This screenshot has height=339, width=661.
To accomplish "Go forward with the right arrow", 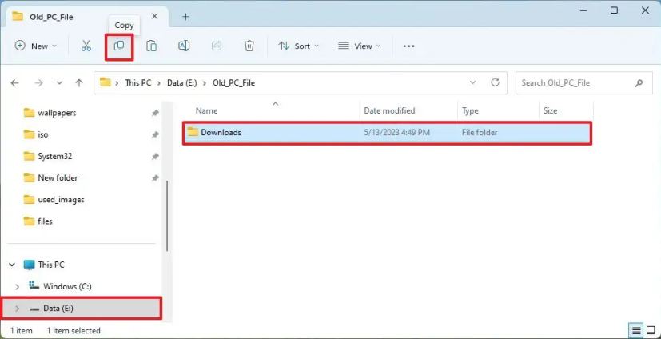I will coord(39,83).
